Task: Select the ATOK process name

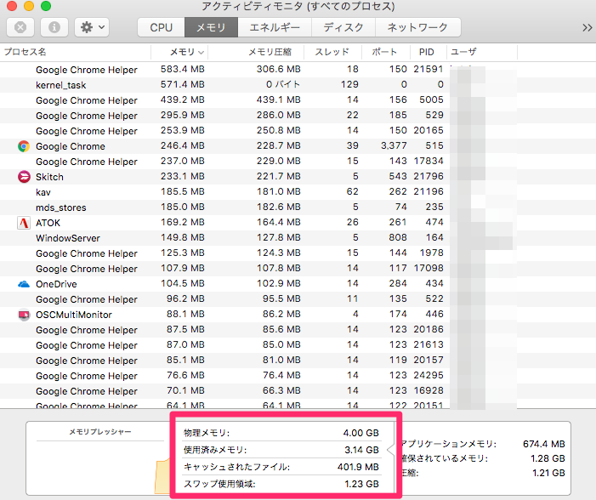Action: point(48,223)
